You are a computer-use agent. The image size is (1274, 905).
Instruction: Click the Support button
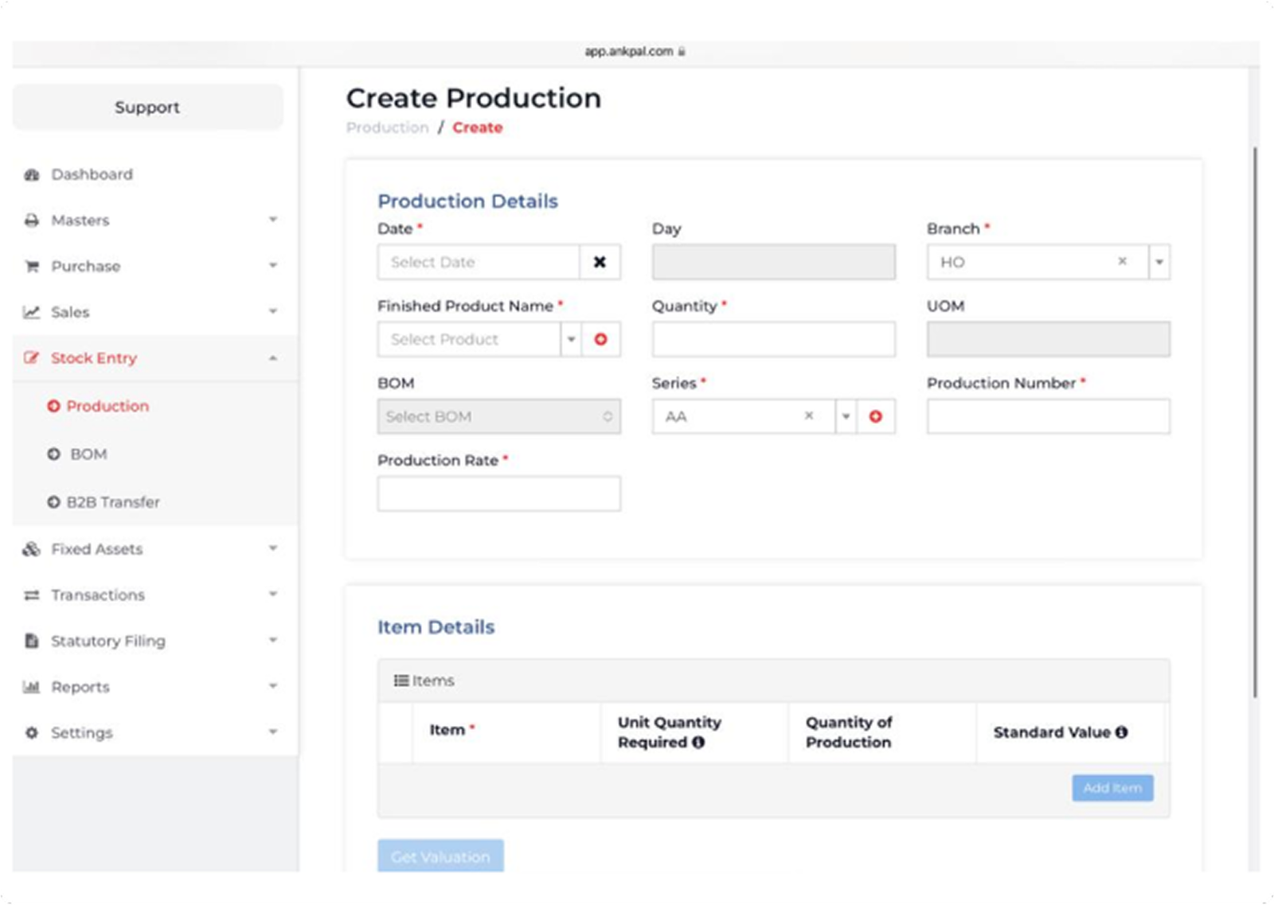tap(147, 107)
